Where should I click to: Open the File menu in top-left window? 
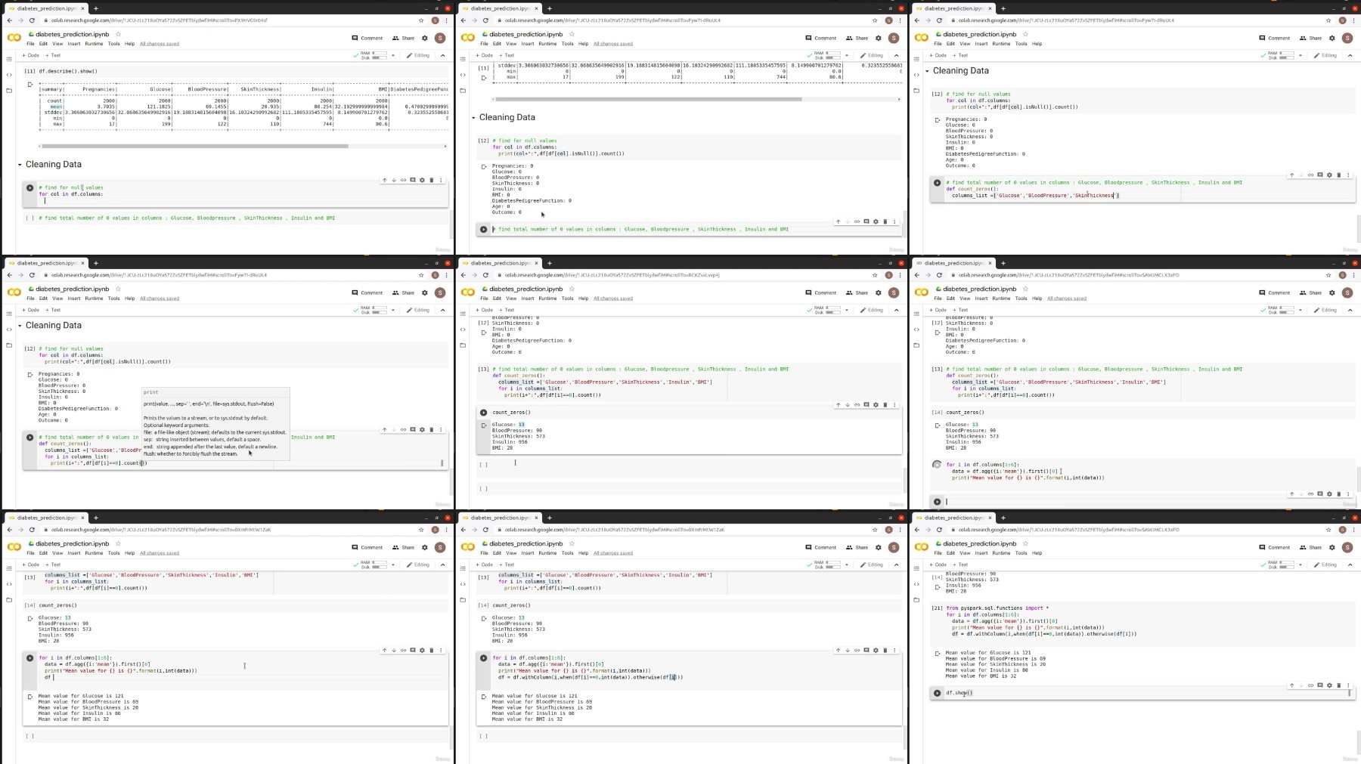(30, 44)
